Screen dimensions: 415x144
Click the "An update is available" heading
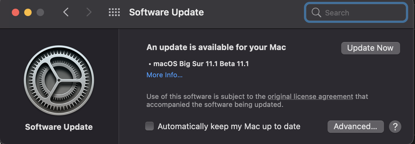(216, 47)
